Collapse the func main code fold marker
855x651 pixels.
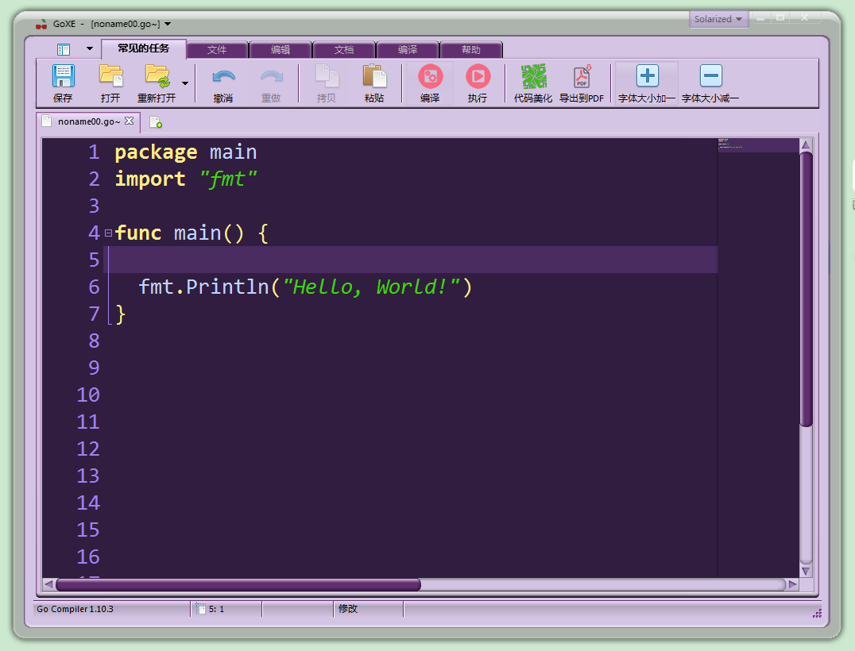(x=108, y=233)
